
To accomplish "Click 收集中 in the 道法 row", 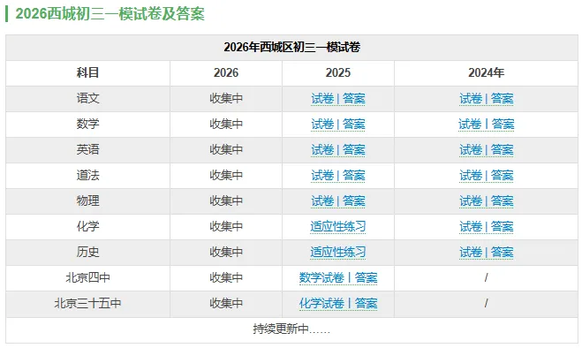I will point(226,175).
